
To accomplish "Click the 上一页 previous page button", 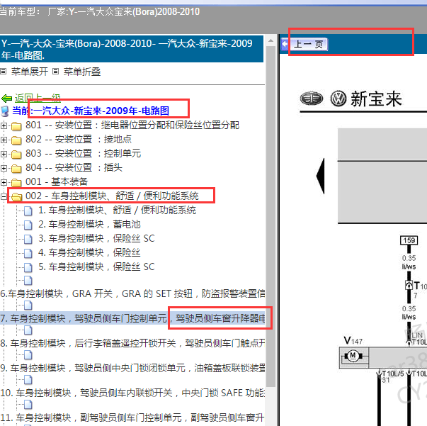I will pyautogui.click(x=308, y=44).
